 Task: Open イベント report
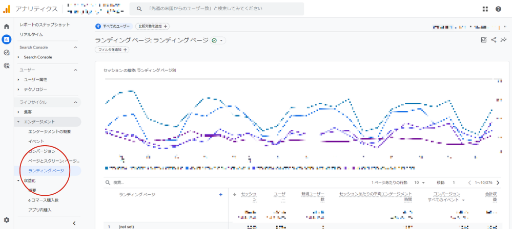[x=36, y=142]
